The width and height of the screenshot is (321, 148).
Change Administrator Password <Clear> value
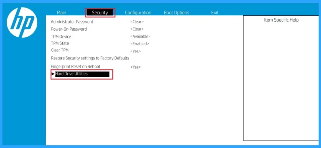[137, 22]
